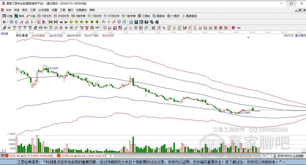The image size is (306, 165).
Task: Select the red pencil drawing tool
Action: click(4, 28)
